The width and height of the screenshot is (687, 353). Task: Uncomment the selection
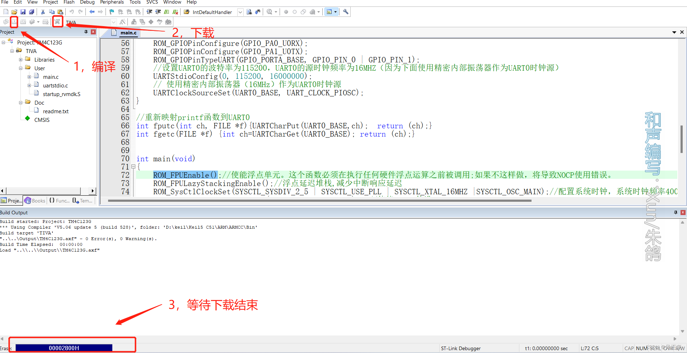click(x=175, y=12)
